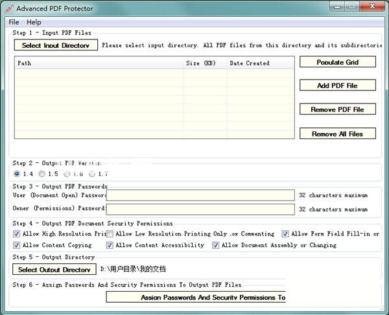Select PDF version 1.6 radio button
The image size is (389, 315).
click(67, 174)
